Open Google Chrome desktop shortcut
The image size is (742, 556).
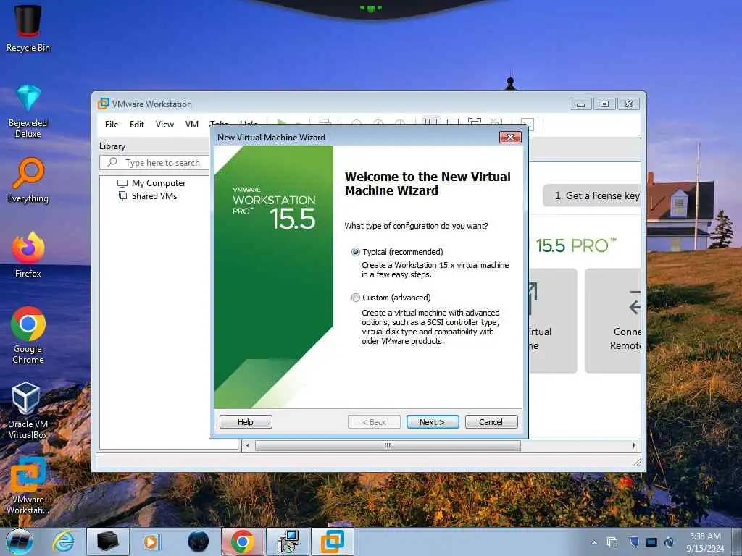click(x=28, y=335)
